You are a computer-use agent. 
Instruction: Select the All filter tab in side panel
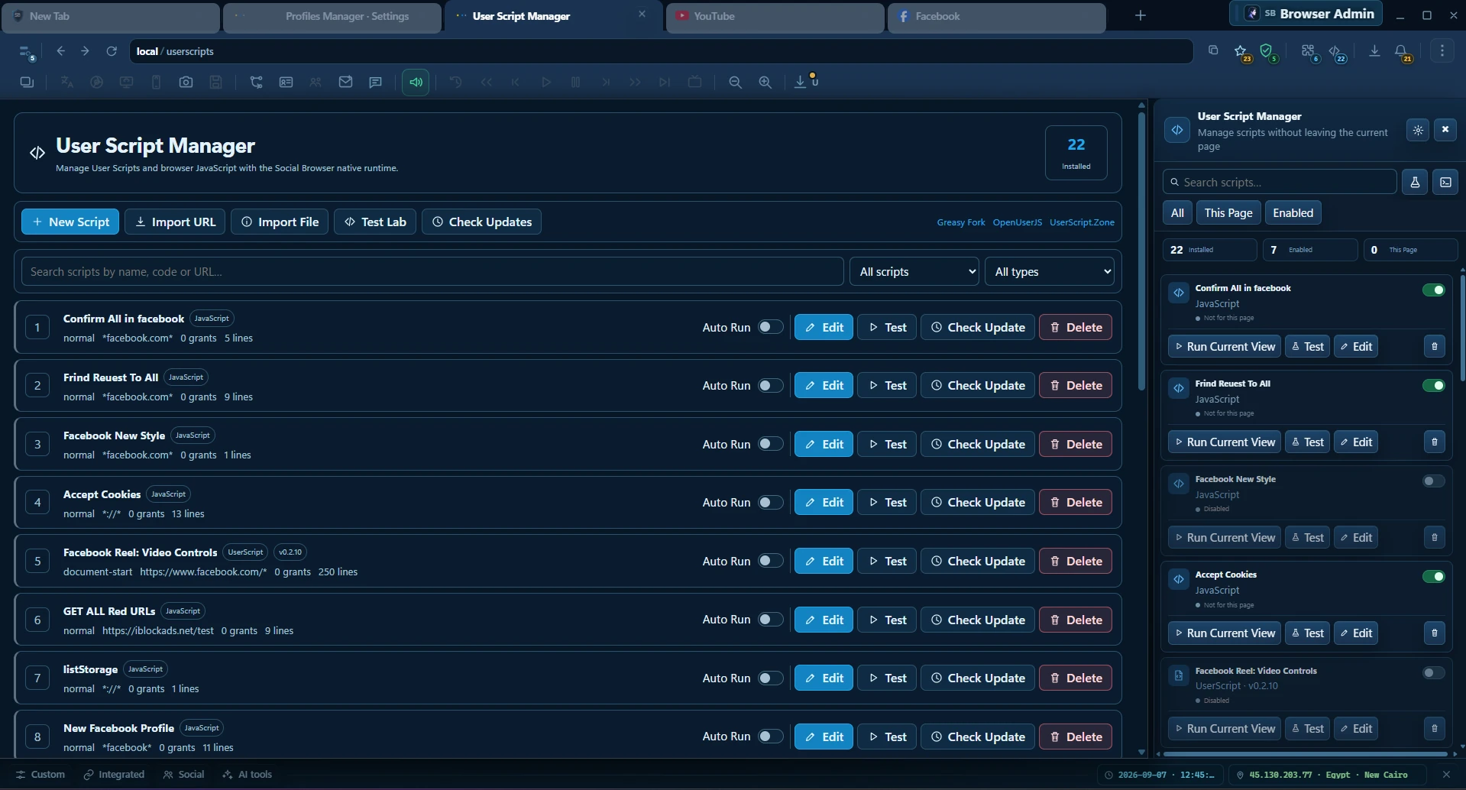[1177, 213]
